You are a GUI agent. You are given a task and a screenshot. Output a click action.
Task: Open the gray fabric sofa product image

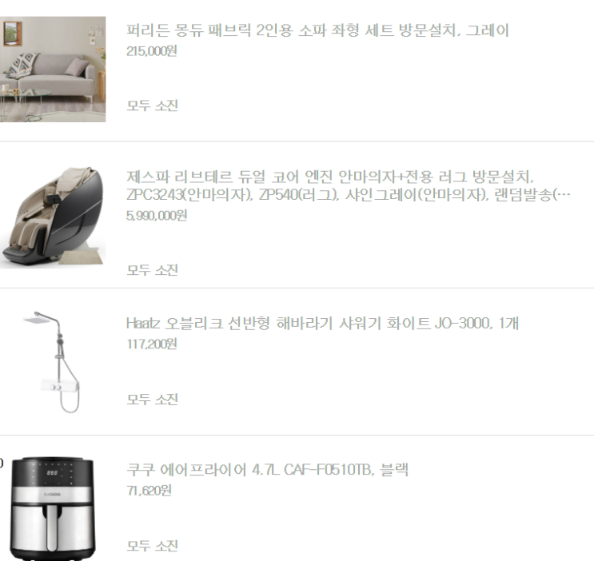pos(53,70)
